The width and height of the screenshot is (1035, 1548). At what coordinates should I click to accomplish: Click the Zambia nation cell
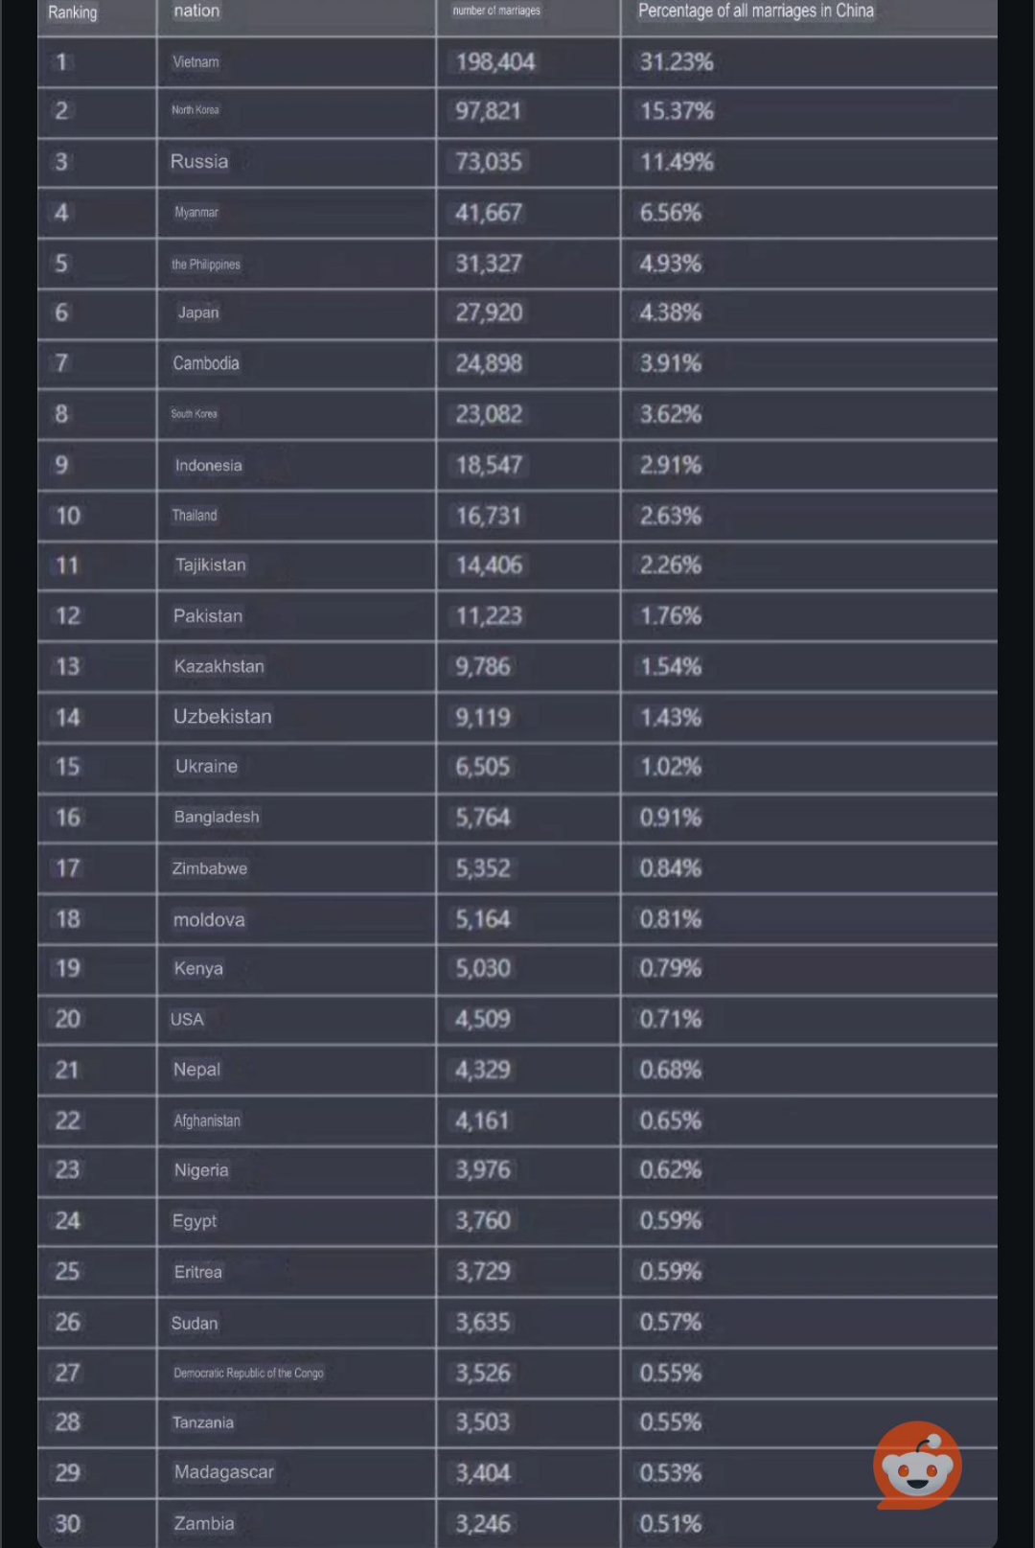(x=204, y=1523)
